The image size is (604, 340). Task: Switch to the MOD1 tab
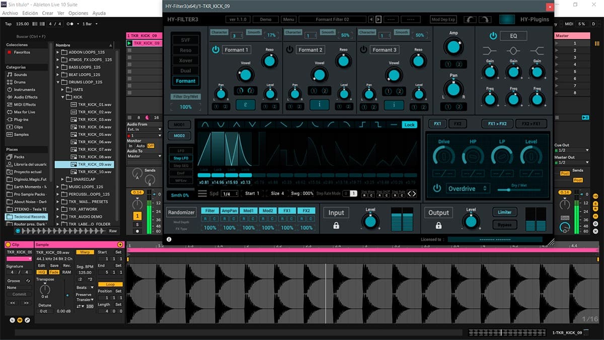179,124
